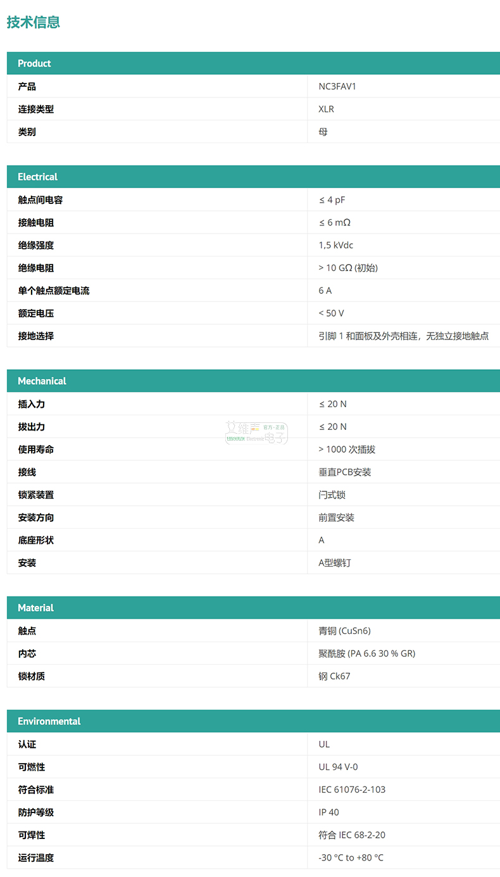Click the IEC 61076-2-103 standard value
This screenshot has height=877, width=500.
pyautogui.click(x=352, y=790)
